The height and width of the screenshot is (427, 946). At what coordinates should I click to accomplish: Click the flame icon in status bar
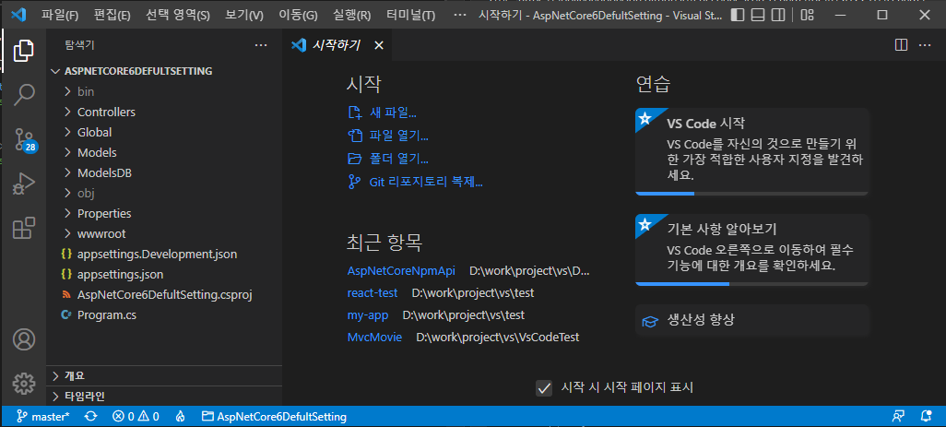pos(180,416)
